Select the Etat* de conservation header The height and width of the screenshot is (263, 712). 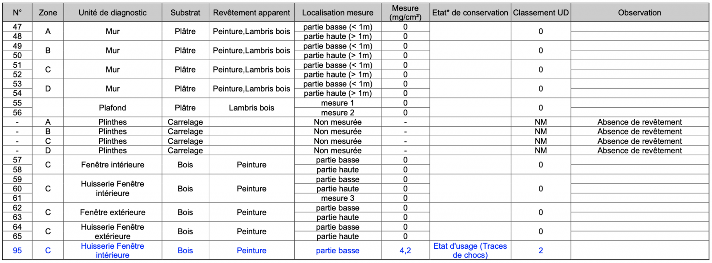[470, 12]
